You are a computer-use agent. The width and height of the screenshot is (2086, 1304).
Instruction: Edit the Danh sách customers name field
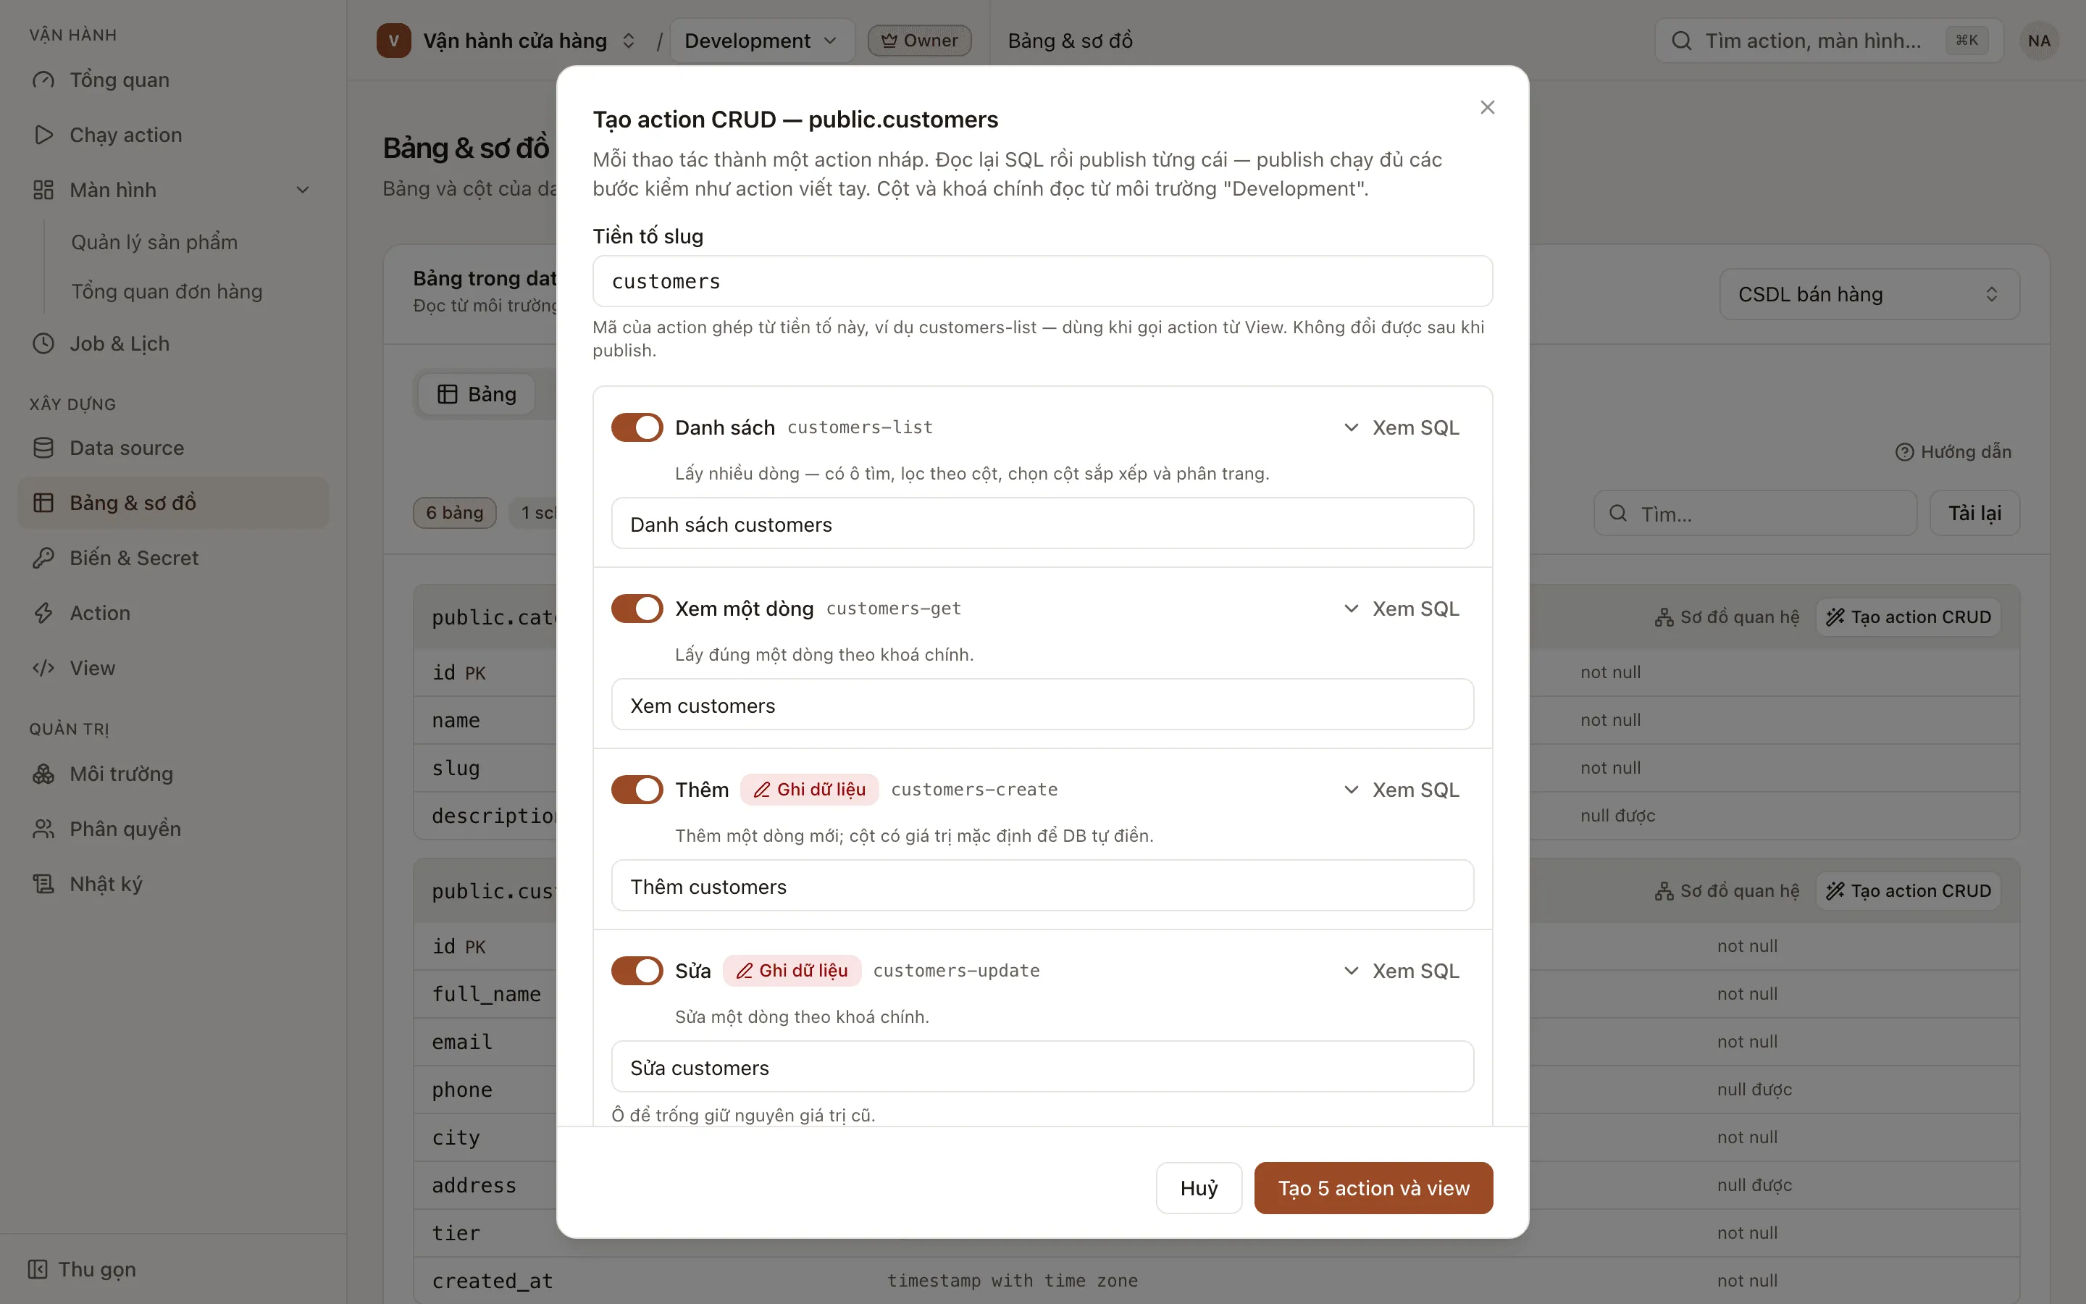(1042, 524)
